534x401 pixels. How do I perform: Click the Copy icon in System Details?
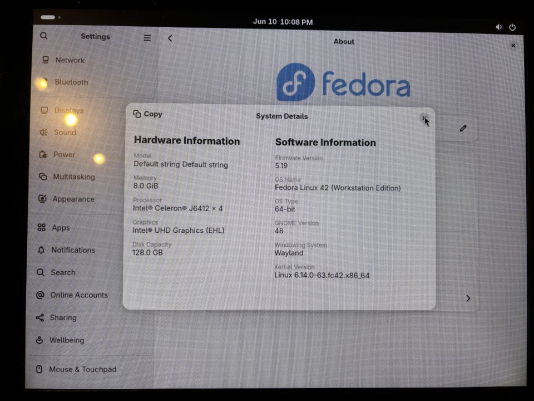click(137, 114)
